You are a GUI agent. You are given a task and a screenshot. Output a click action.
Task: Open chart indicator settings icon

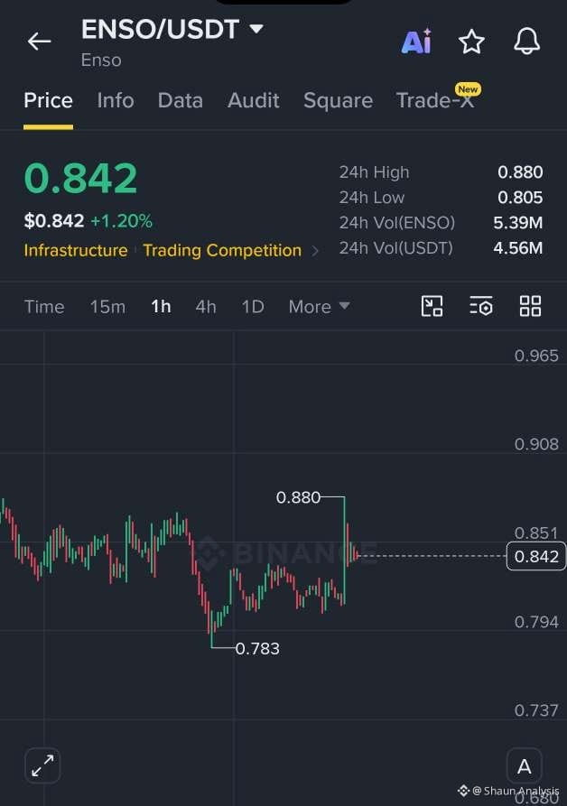tap(481, 306)
